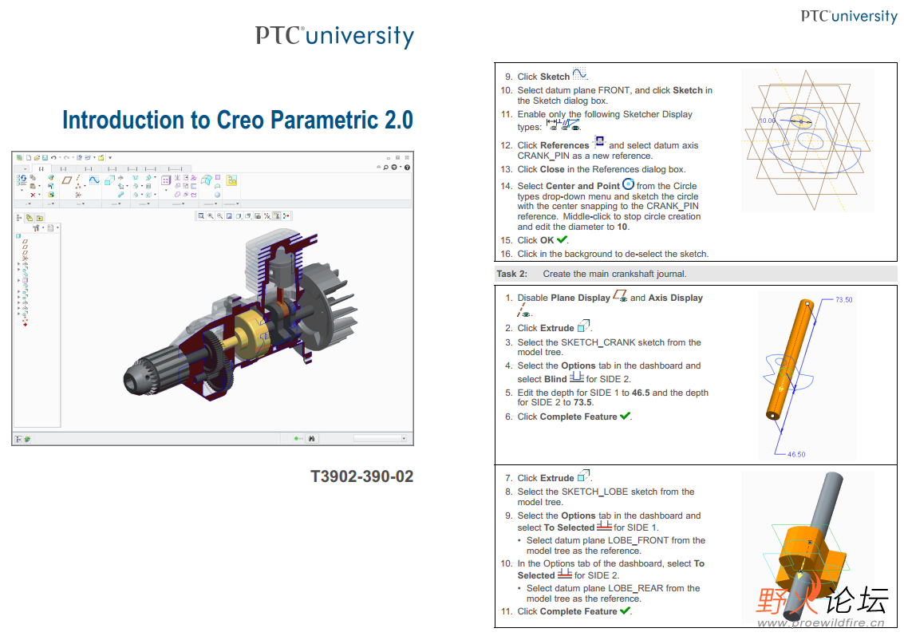The height and width of the screenshot is (636, 904).
Task: Select the Extrude tool in ribbon
Action: click(x=109, y=180)
